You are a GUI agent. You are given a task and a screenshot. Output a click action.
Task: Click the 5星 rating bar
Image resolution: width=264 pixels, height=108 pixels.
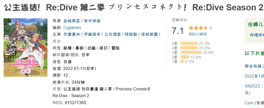(x=189, y=43)
